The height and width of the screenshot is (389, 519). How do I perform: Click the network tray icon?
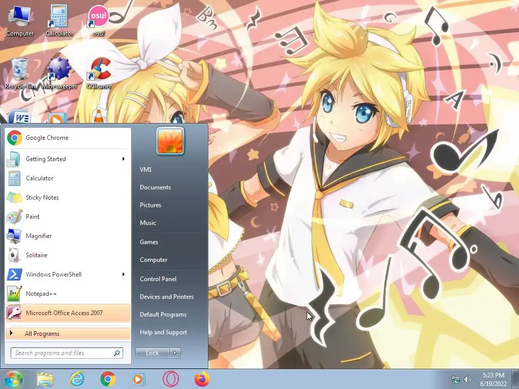point(456,379)
